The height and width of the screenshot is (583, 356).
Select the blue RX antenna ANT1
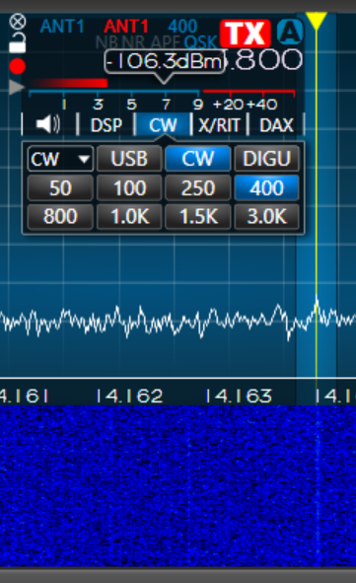pyautogui.click(x=62, y=27)
